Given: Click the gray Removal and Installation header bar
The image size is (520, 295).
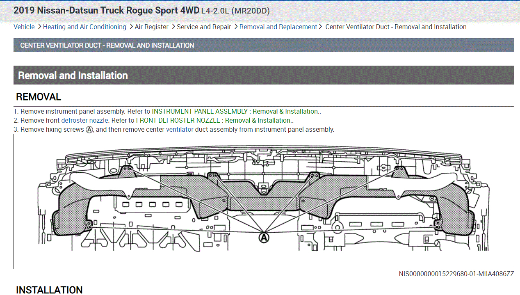Looking at the screenshot, I should (263, 75).
